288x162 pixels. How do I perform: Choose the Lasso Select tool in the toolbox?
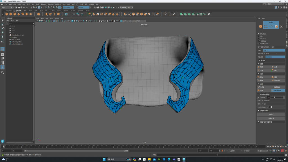[2, 25]
